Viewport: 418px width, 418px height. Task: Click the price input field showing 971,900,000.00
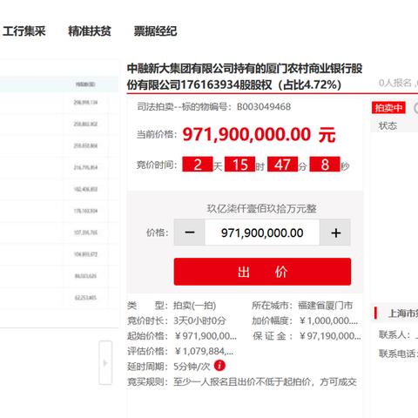click(262, 233)
